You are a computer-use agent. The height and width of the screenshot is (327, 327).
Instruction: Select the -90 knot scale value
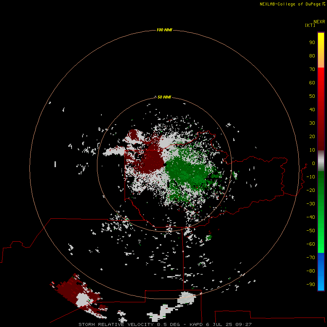(x=311, y=284)
